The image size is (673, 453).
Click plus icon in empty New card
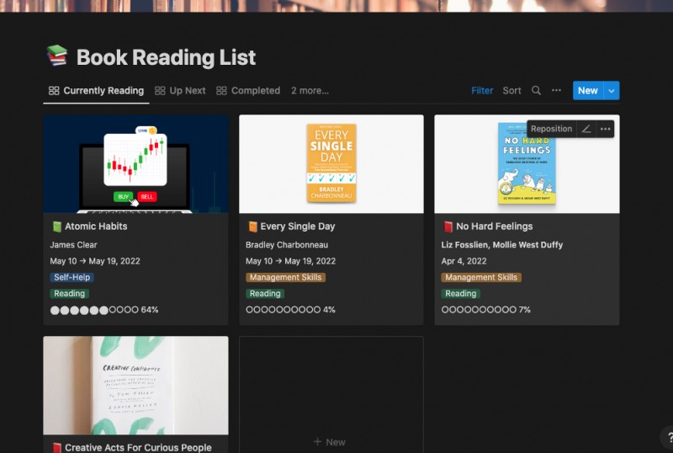317,442
